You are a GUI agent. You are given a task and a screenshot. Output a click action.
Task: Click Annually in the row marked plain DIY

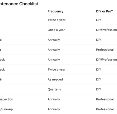[54, 40]
